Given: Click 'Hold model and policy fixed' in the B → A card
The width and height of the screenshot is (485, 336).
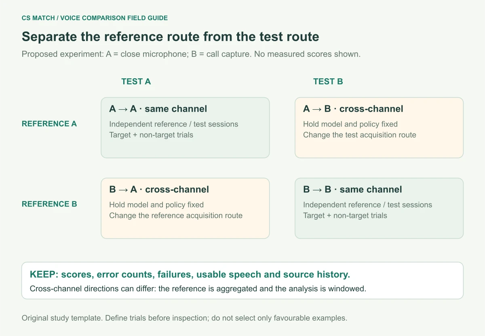Looking at the screenshot, I should (156, 205).
